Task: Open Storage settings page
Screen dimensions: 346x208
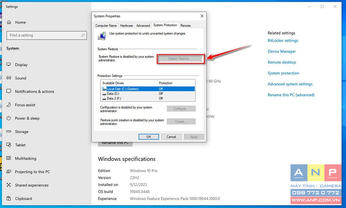Action: click(22, 132)
